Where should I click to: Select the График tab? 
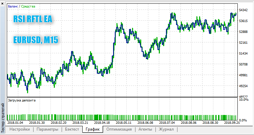tap(92, 129)
